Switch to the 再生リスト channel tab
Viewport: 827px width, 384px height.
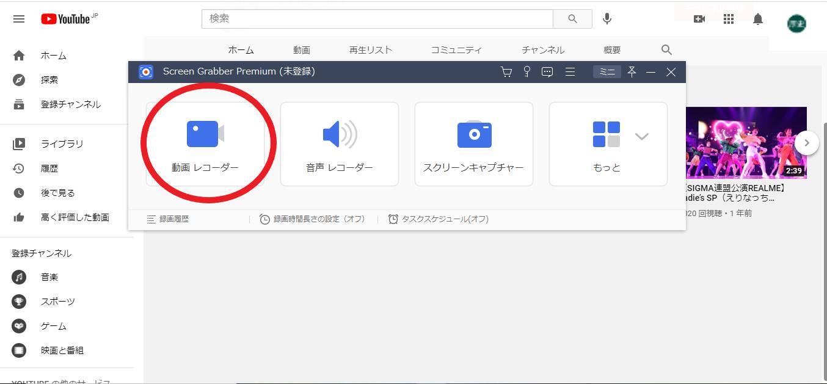[370, 50]
